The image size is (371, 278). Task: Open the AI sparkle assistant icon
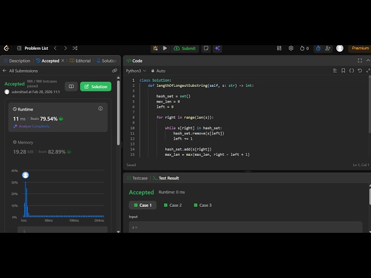tap(217, 48)
